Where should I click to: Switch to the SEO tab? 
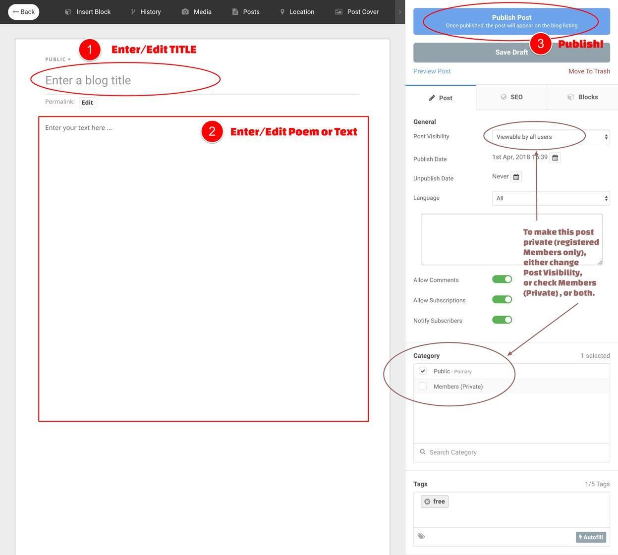point(511,97)
